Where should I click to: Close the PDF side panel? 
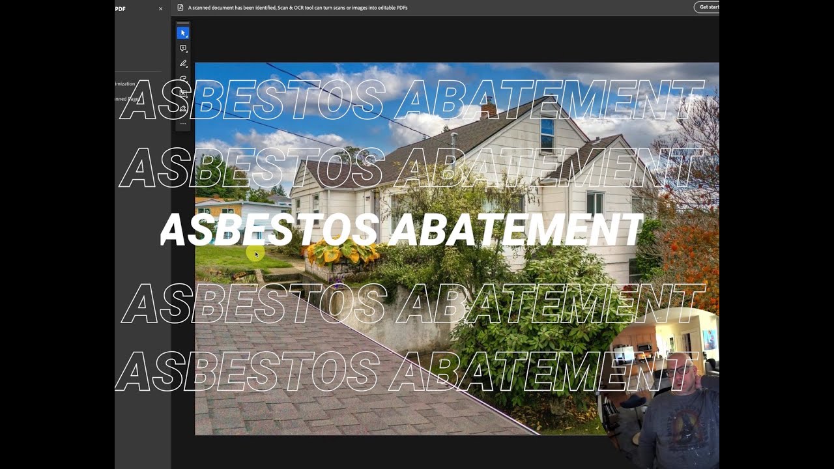pos(161,8)
